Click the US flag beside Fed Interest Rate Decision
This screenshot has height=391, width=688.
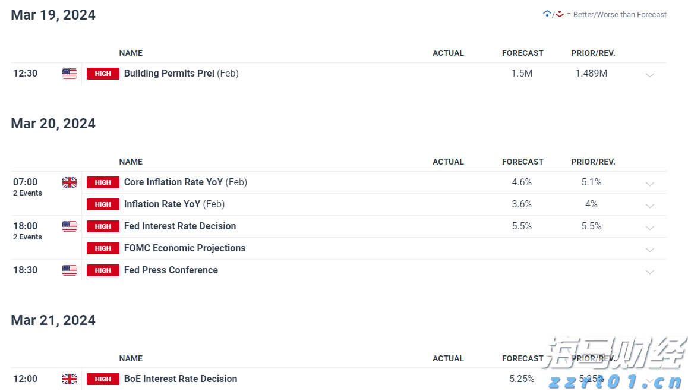pos(70,226)
